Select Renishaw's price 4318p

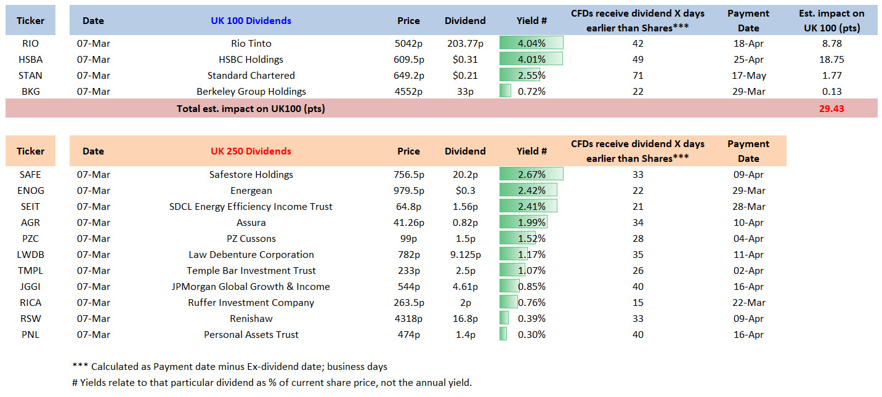click(408, 318)
